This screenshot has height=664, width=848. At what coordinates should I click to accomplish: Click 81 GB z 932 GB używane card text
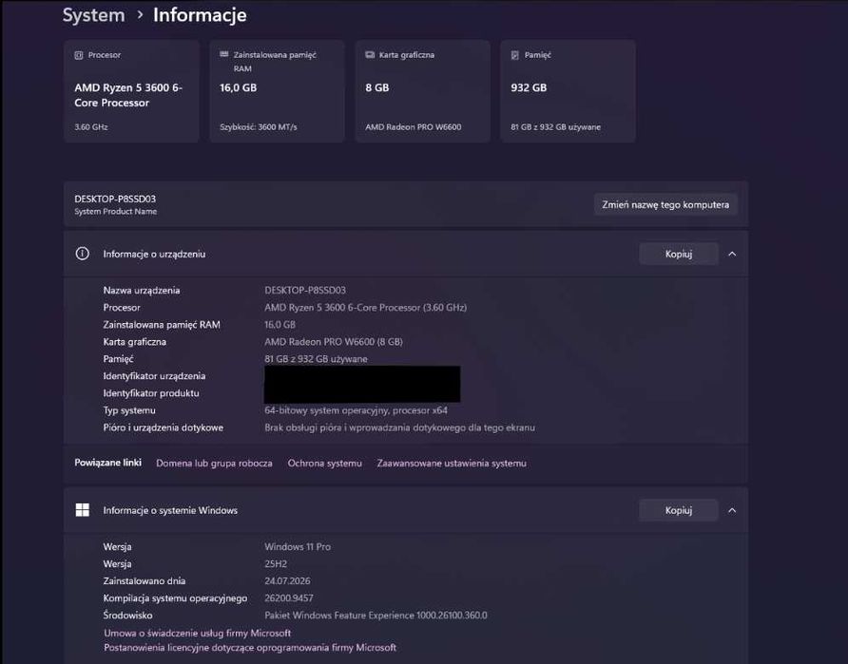tap(555, 127)
